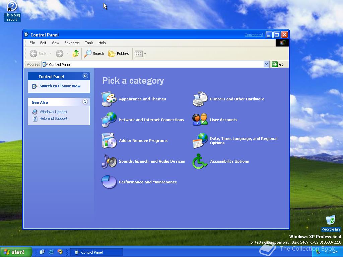
Task: Click the Control Panel taskbar button
Action: [96, 252]
